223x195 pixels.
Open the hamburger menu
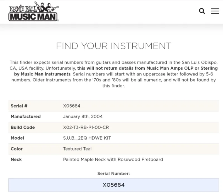coord(215,11)
